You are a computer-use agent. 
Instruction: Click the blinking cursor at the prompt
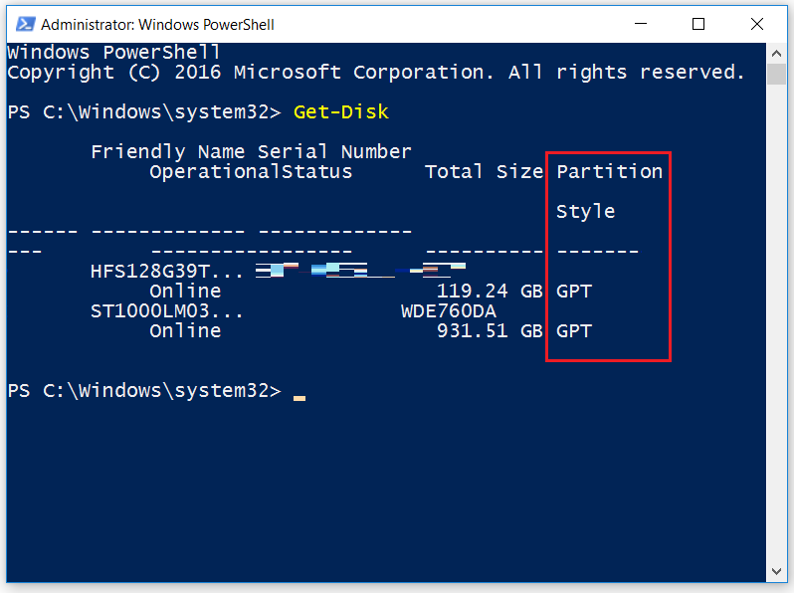pyautogui.click(x=299, y=398)
